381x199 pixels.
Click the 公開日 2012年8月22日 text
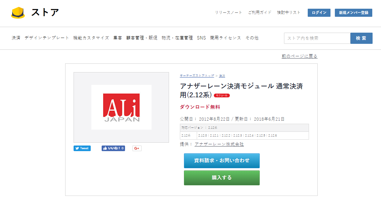(x=205, y=119)
